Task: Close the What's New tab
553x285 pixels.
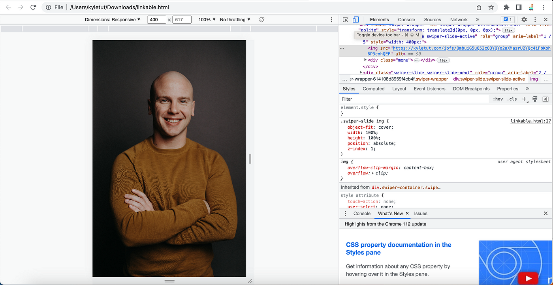Action: click(407, 214)
